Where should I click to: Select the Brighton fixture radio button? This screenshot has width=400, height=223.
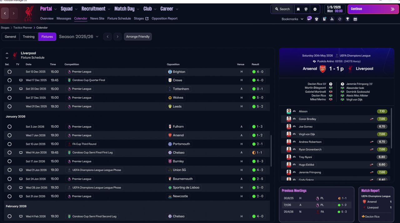tap(9, 72)
